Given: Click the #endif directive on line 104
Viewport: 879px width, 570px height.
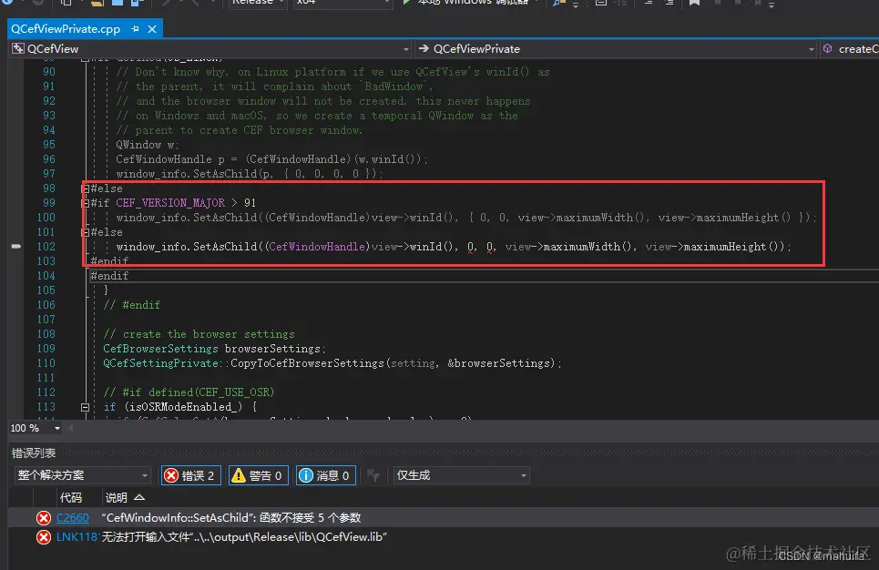Looking at the screenshot, I should click(x=109, y=276).
